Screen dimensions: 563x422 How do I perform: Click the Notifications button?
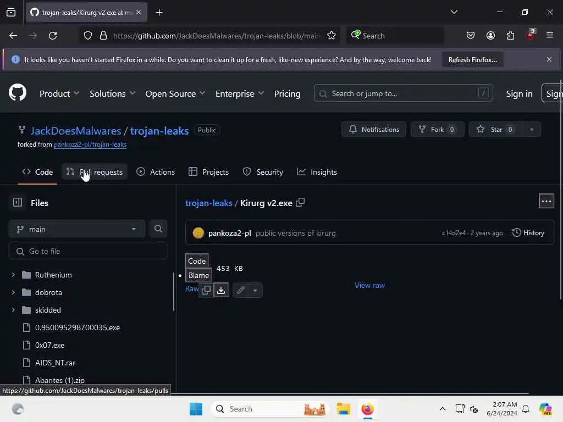pos(374,130)
